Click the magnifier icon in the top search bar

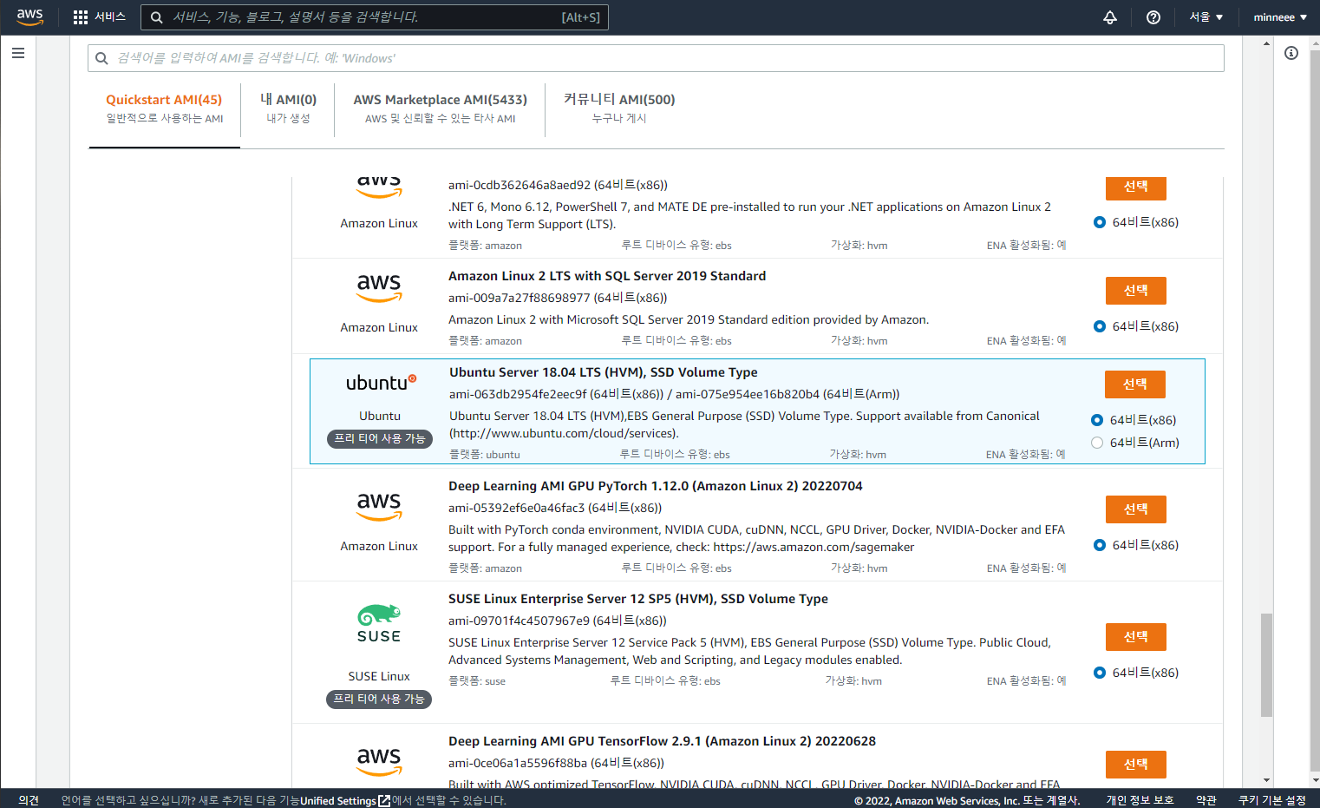pyautogui.click(x=157, y=17)
